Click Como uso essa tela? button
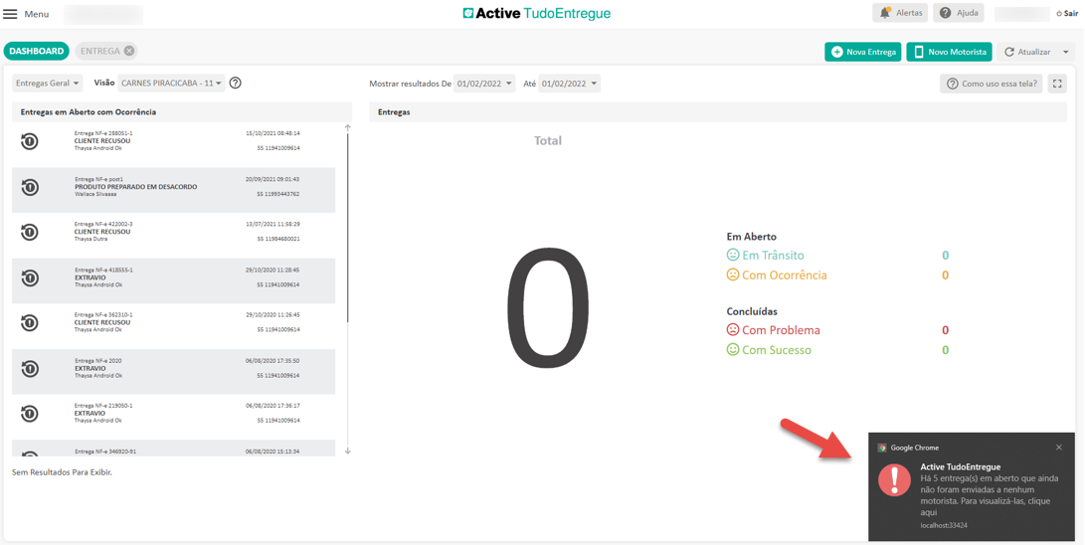The width and height of the screenshot is (1085, 545). tap(991, 84)
